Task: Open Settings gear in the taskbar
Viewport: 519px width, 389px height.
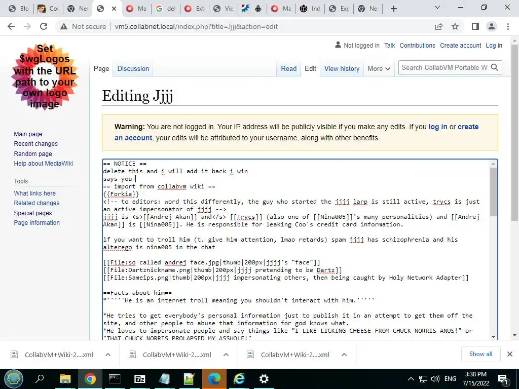Action: 264,379
